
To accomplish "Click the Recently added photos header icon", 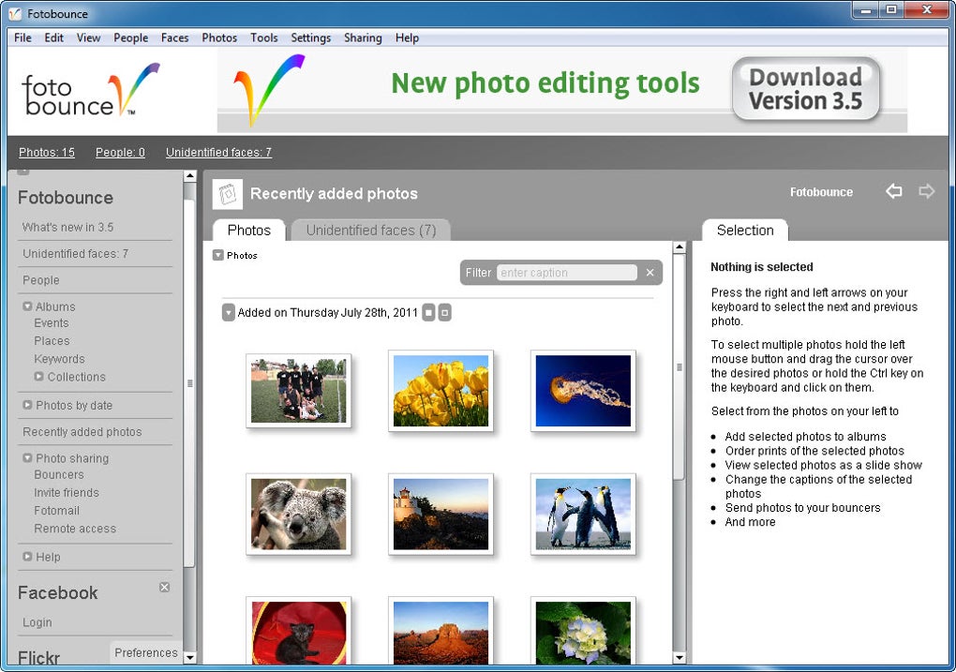I will [228, 194].
